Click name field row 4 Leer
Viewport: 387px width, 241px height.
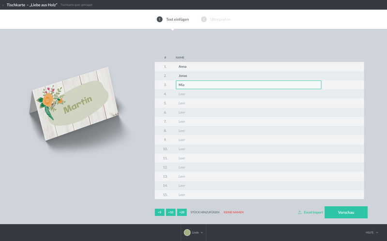[249, 94]
